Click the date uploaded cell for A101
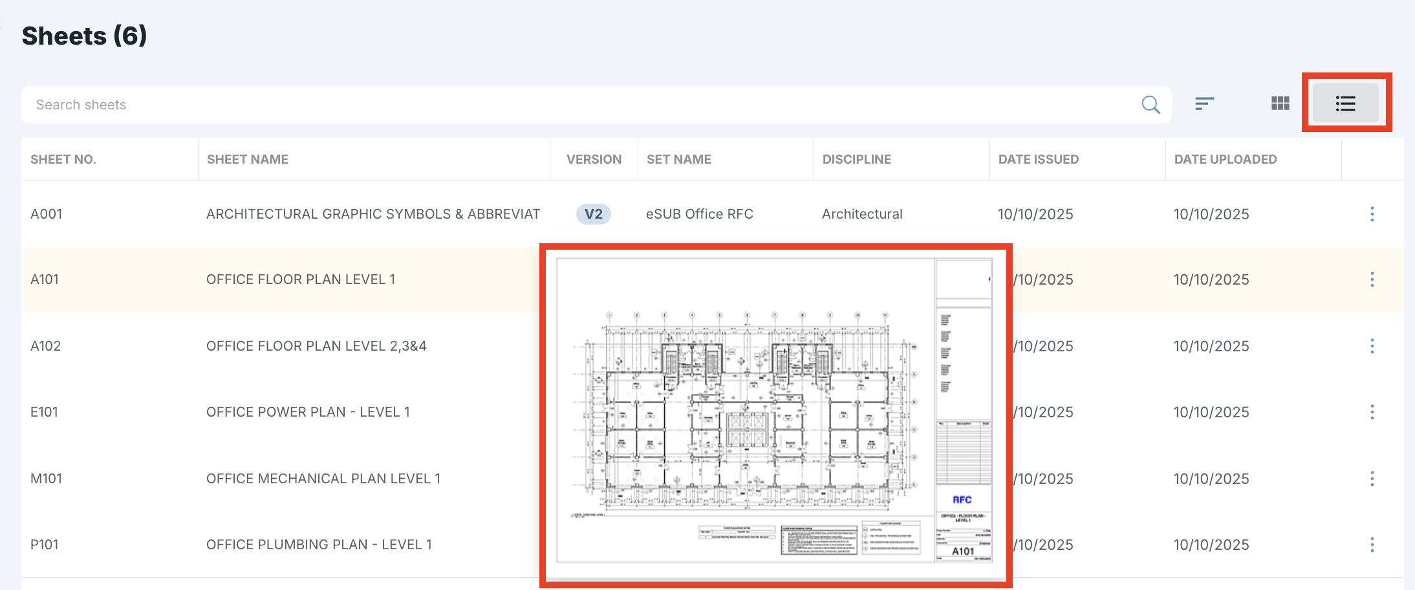The image size is (1415, 590). (x=1211, y=279)
